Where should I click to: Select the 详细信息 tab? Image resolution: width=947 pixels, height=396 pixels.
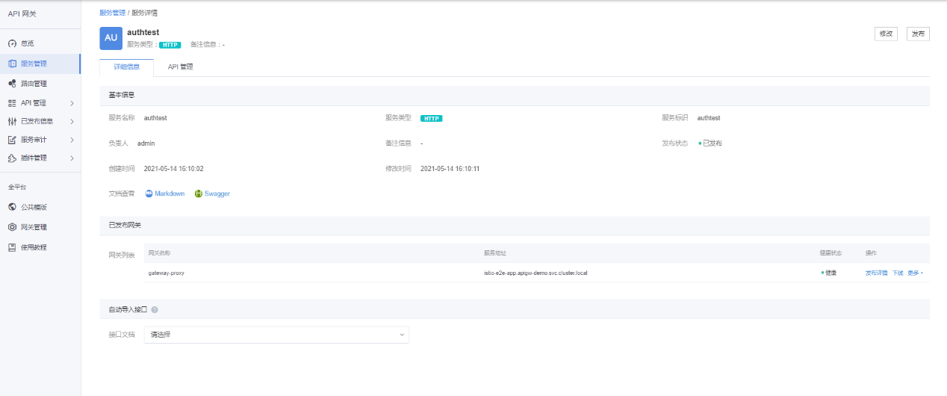(x=126, y=67)
